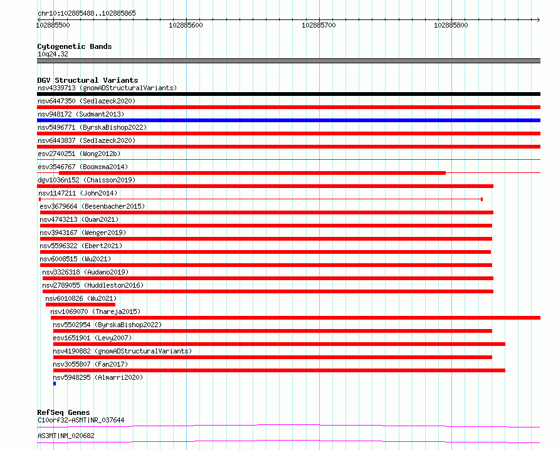Select nsv6010826 (Wu2021) label
Viewport: 558px width, 450px height.
81,298
